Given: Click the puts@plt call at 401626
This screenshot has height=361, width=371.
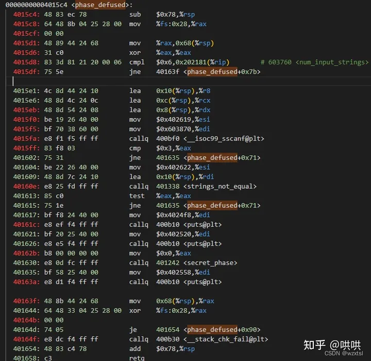Looking at the screenshot, I should pos(189,244).
